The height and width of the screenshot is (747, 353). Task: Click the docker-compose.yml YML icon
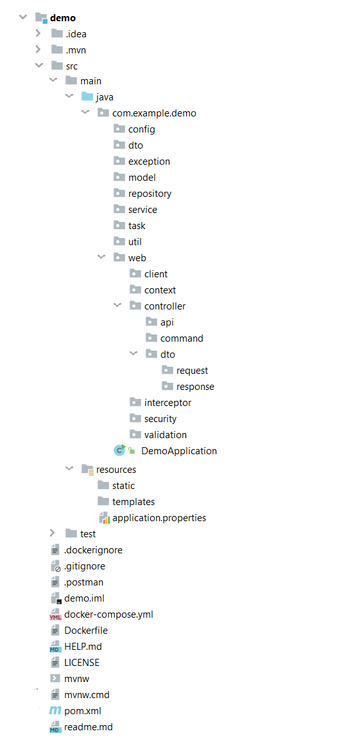click(x=55, y=614)
